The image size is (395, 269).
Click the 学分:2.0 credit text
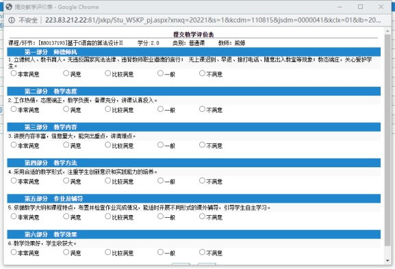click(x=149, y=43)
